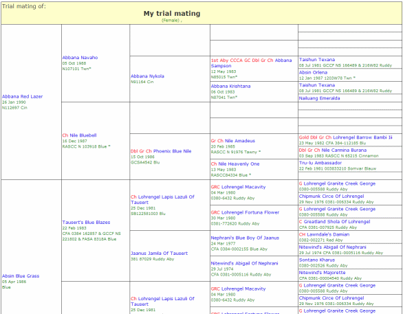Image resolution: width=403 pixels, height=314 pixels.
Task: Open Nile Bluebell's pedigree page
Action: point(83,135)
